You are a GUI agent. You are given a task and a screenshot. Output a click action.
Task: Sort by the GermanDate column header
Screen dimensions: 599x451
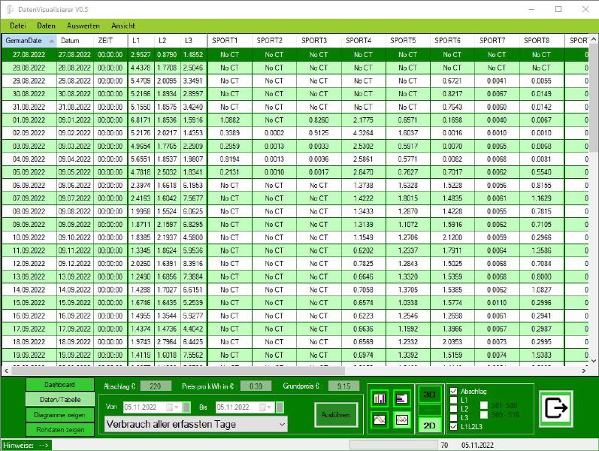(26, 41)
